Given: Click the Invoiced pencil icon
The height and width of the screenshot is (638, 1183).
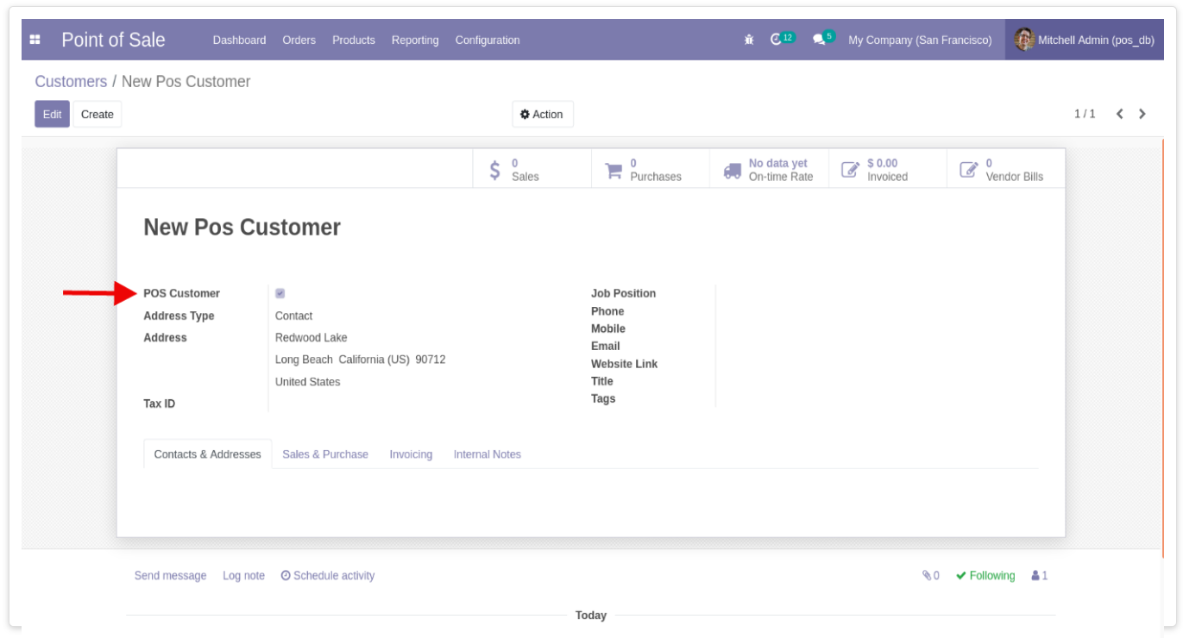Looking at the screenshot, I should click(x=851, y=171).
